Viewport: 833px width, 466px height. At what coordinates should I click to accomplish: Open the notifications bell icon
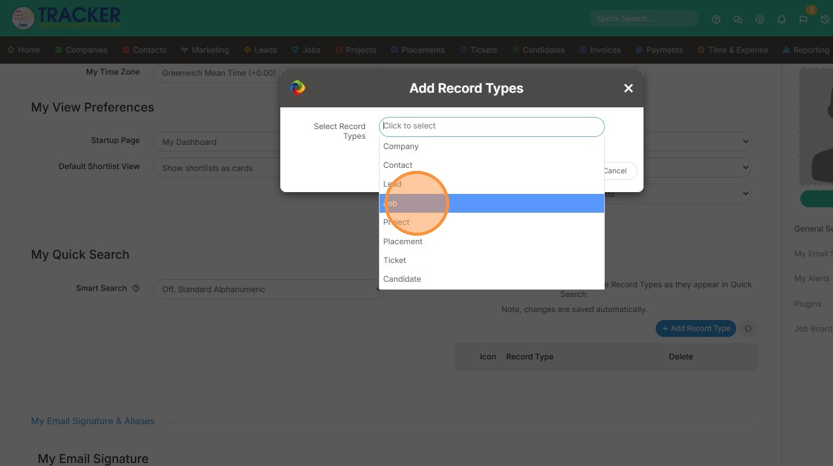[782, 19]
